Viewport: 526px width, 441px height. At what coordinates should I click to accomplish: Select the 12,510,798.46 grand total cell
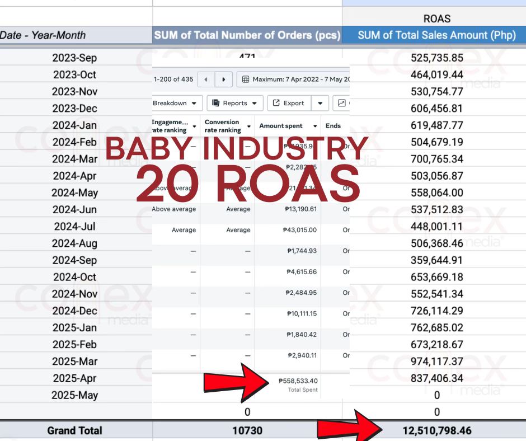[437, 430]
